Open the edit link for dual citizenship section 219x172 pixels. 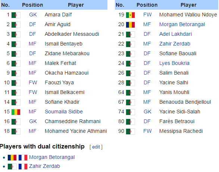[x=96, y=147]
